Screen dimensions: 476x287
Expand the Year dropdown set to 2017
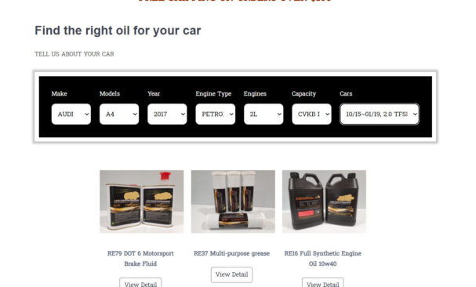(x=167, y=114)
